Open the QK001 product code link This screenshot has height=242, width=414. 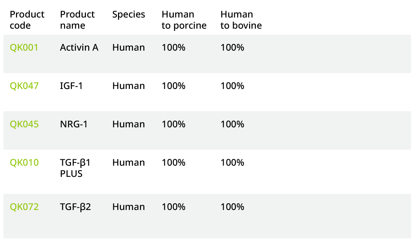24,48
